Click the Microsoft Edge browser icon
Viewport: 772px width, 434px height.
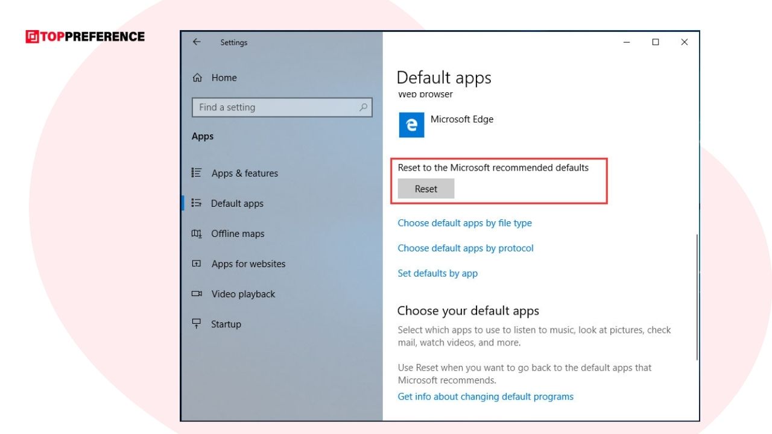[412, 125]
